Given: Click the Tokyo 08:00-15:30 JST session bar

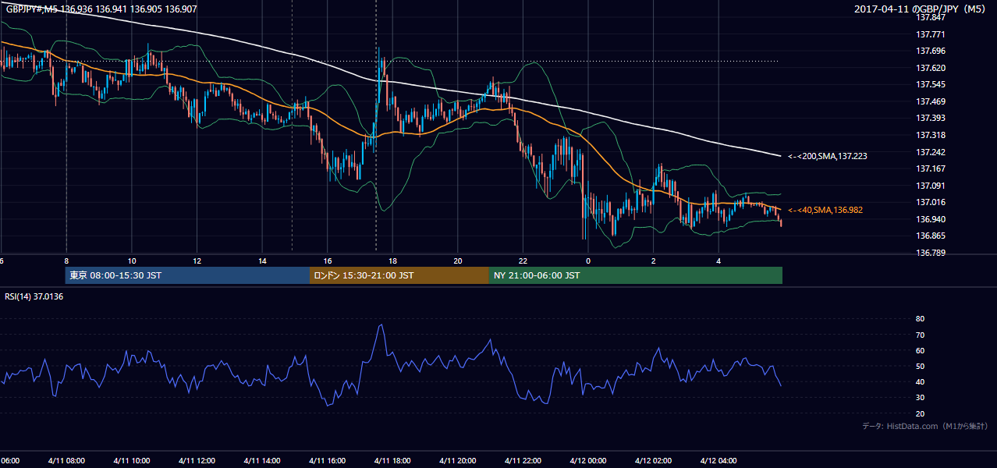Looking at the screenshot, I should coord(187,275).
